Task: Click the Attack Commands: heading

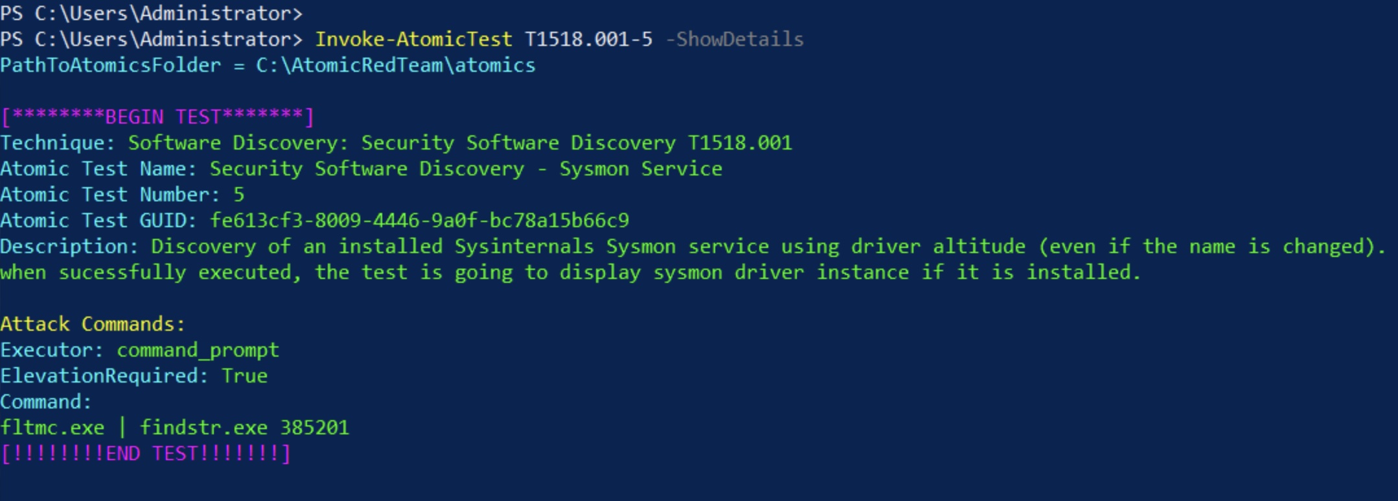Action: click(93, 324)
